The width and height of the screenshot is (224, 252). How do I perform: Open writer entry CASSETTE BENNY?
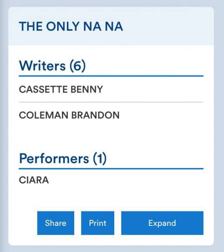tap(61, 90)
